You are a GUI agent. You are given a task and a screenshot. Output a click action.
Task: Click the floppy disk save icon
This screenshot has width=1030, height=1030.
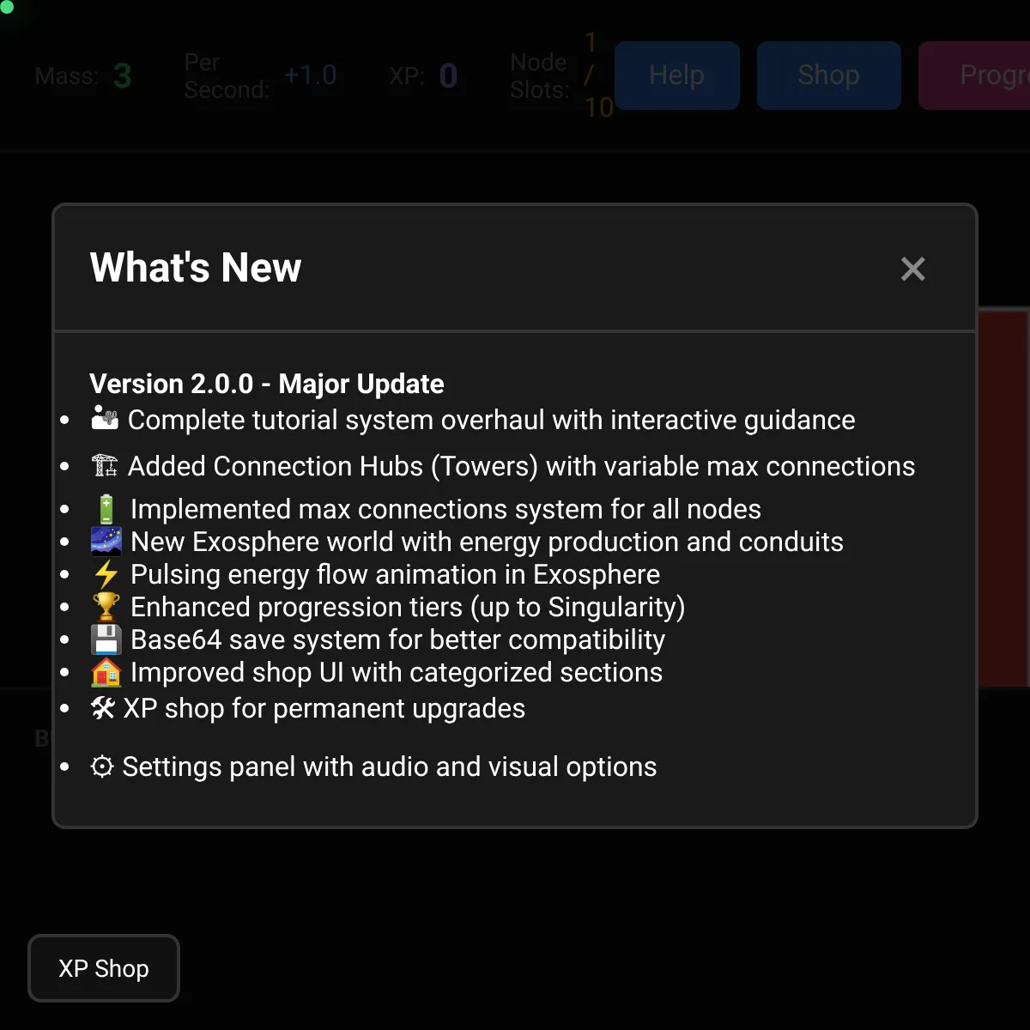(106, 639)
